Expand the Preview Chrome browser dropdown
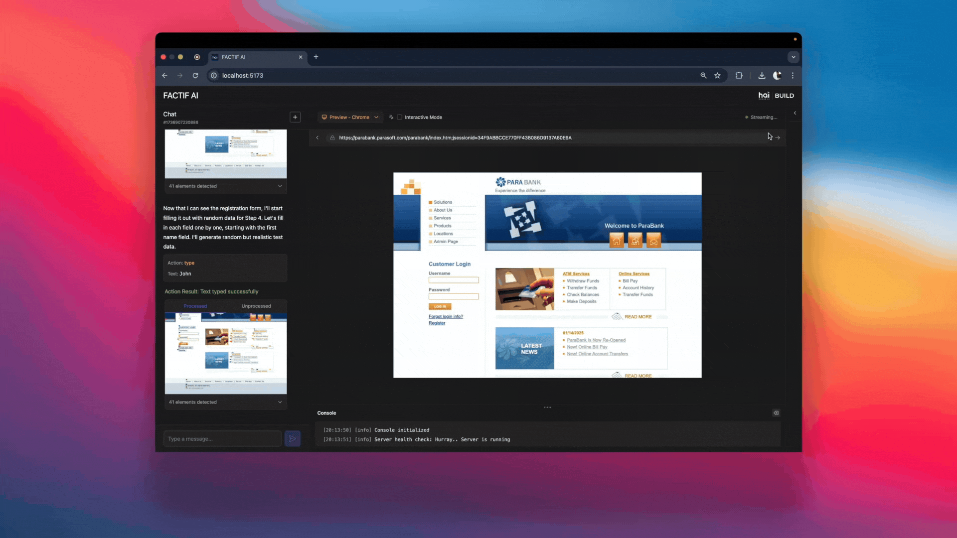Screen dimensions: 957x538 pos(375,117)
